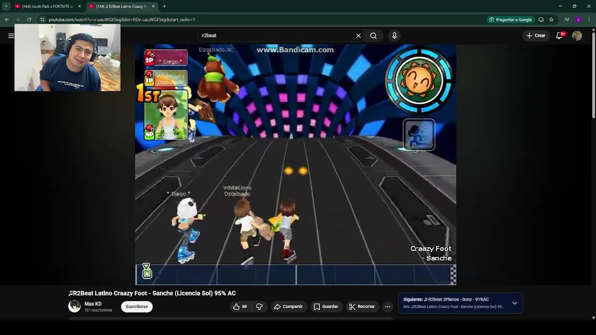Open Max KD channel avatar

(x=74, y=306)
